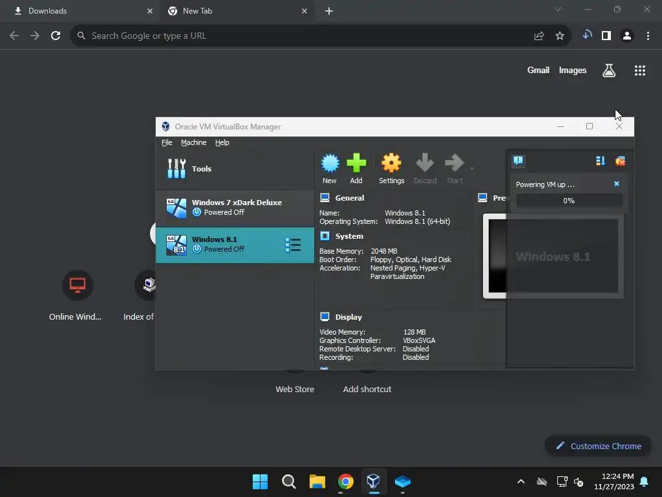Select the Tools item in sidebar
Screen dimensions: 662x497
pos(235,169)
